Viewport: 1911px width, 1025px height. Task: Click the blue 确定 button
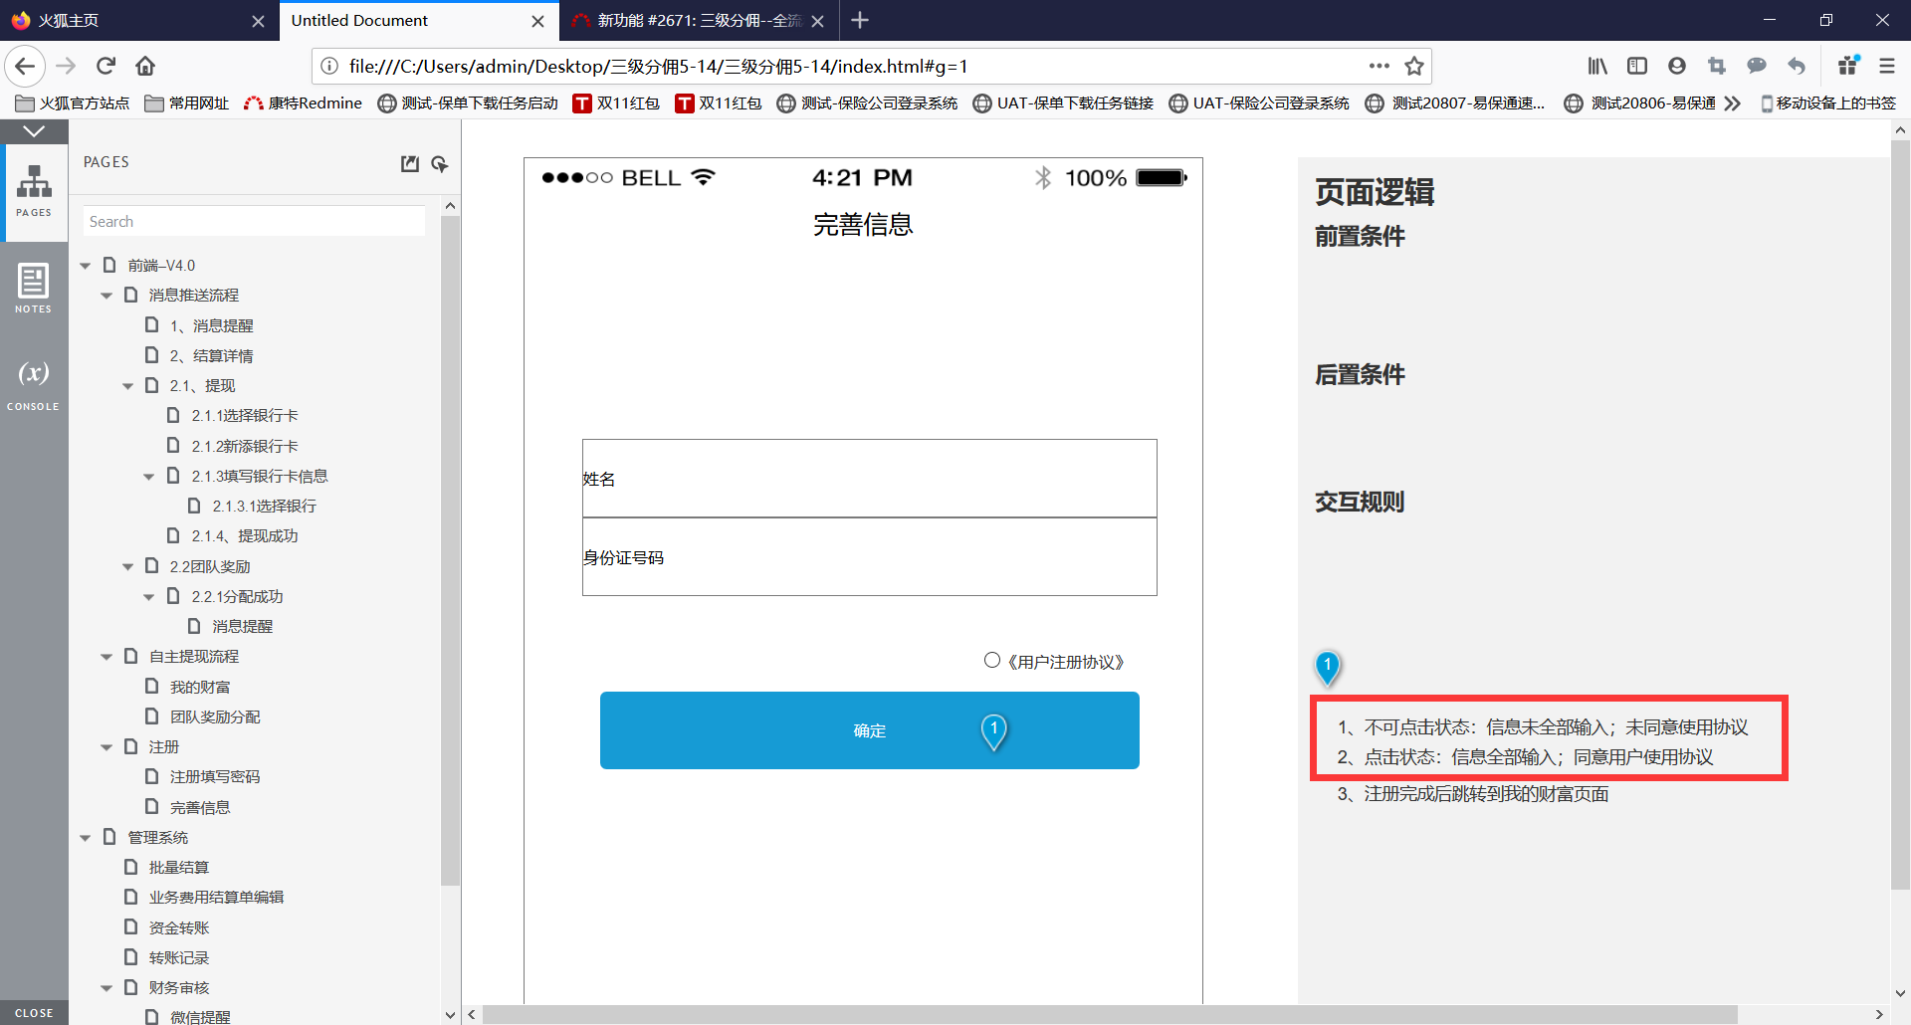pyautogui.click(x=870, y=730)
